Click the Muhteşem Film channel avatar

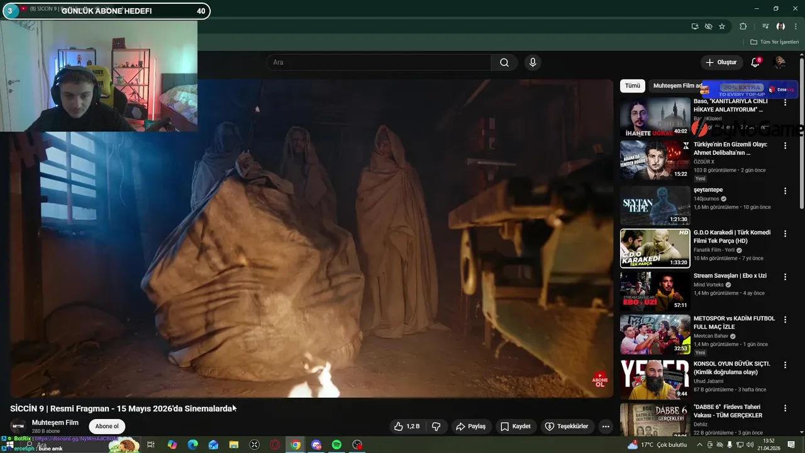point(18,427)
